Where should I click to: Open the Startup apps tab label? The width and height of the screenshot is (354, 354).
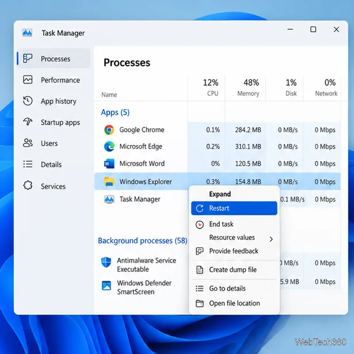[60, 123]
